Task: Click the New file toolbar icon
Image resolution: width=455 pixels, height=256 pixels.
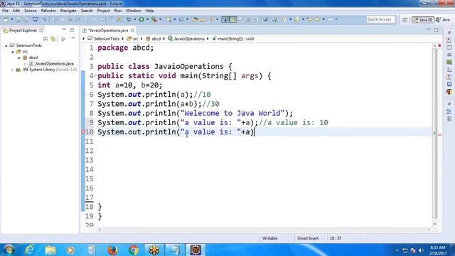Action: pyautogui.click(x=6, y=19)
